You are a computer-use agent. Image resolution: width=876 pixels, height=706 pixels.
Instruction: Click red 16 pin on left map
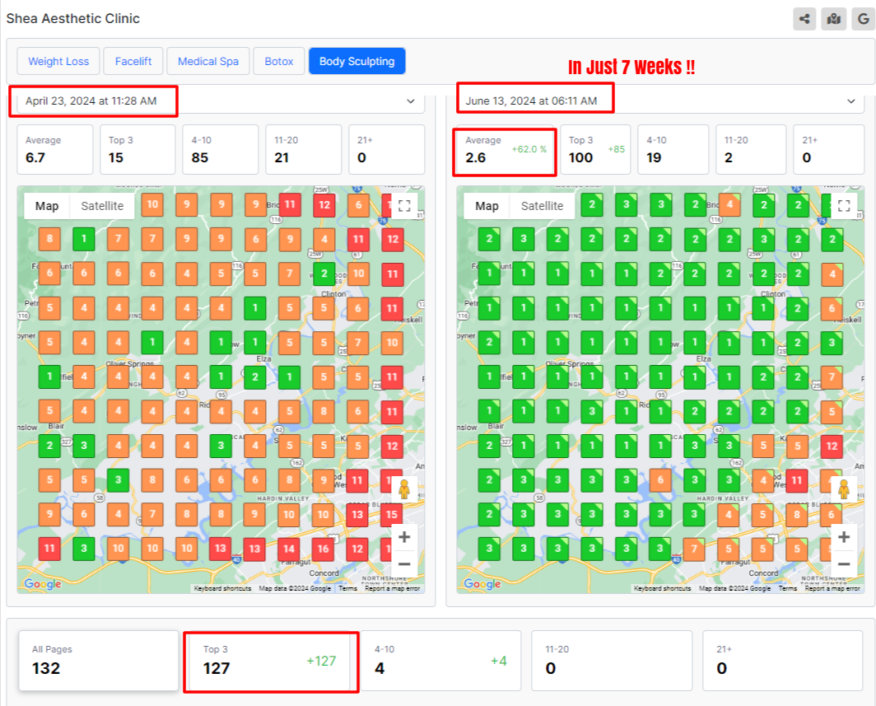tap(323, 549)
